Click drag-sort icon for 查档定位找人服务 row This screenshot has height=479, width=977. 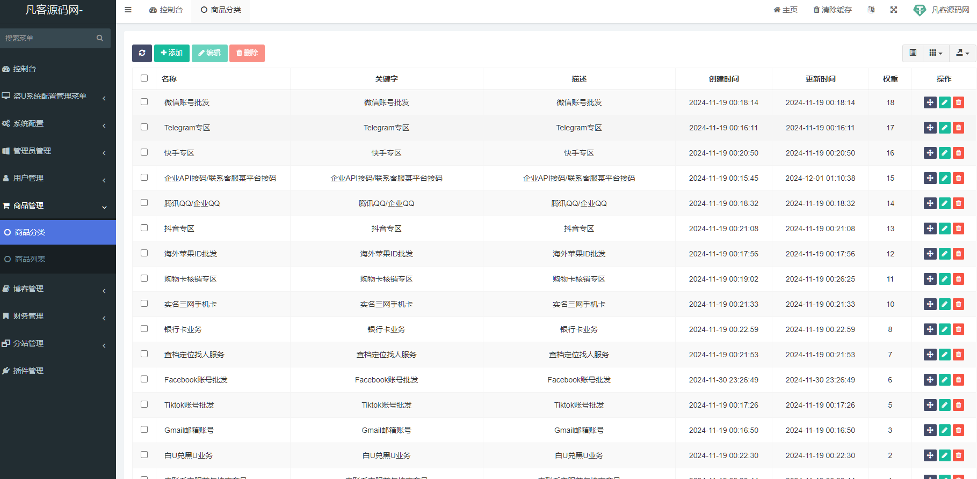tap(930, 355)
